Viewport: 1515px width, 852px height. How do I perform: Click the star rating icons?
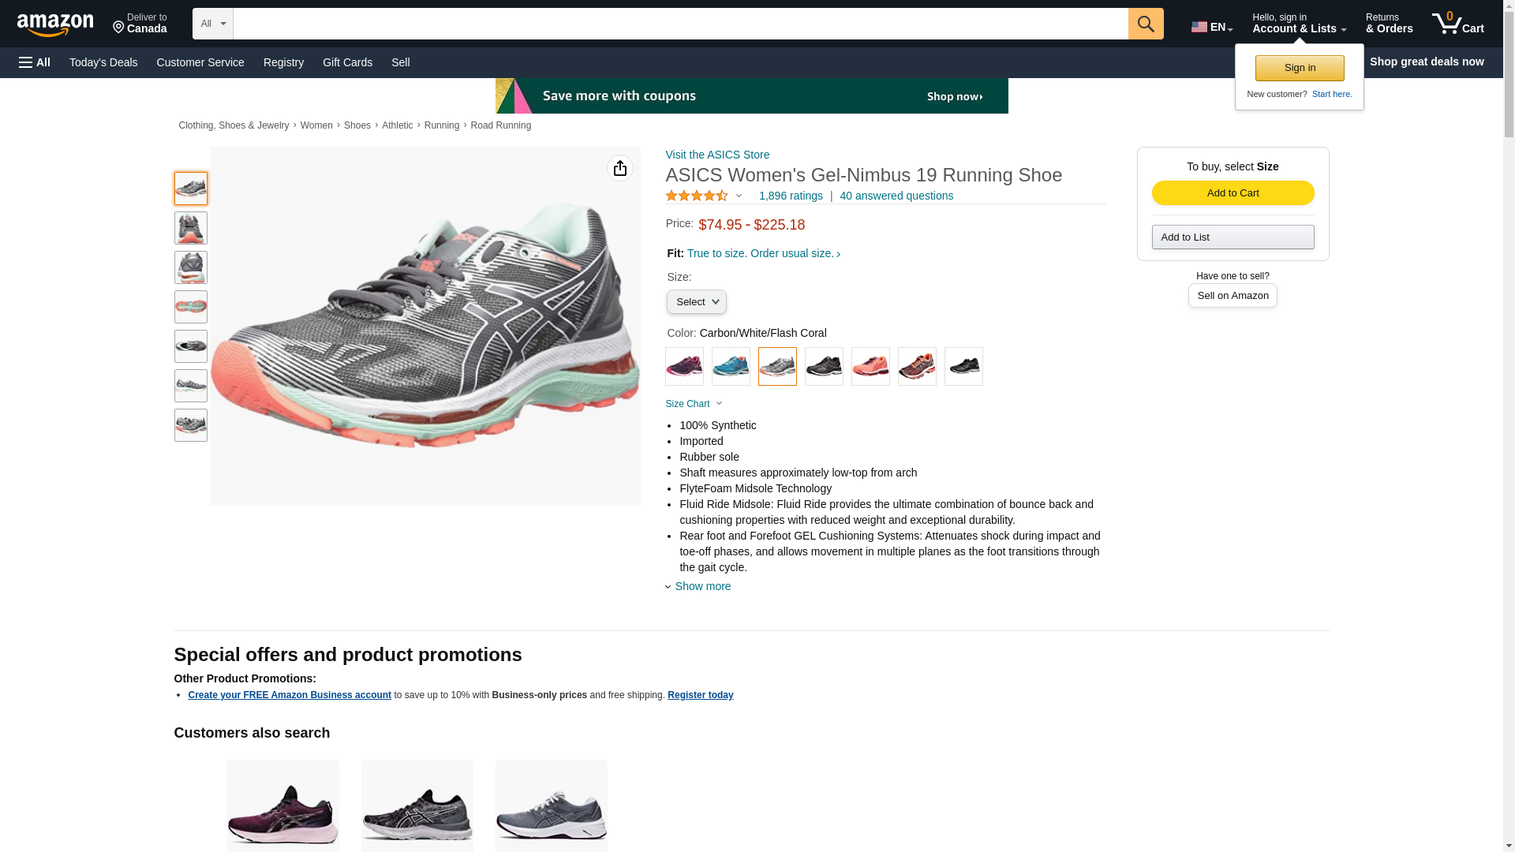[697, 196]
